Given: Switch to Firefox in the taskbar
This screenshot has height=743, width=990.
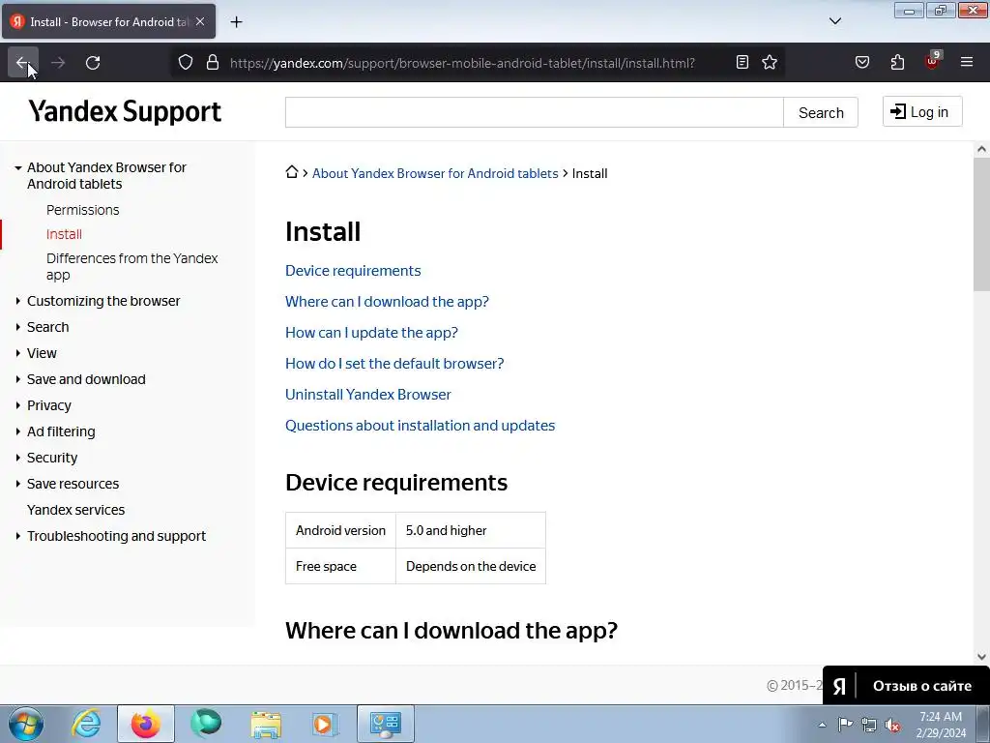Looking at the screenshot, I should tap(146, 724).
